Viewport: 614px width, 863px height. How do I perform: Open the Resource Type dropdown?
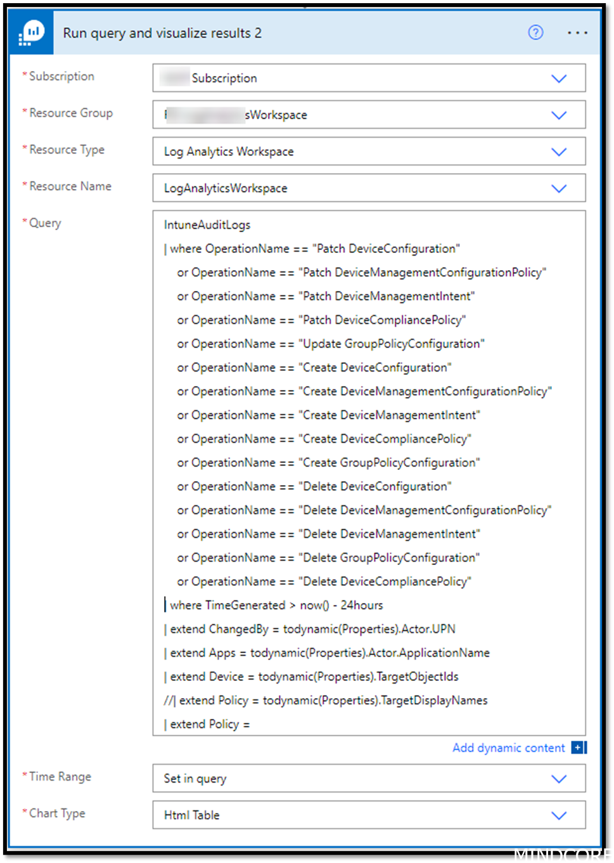point(559,152)
